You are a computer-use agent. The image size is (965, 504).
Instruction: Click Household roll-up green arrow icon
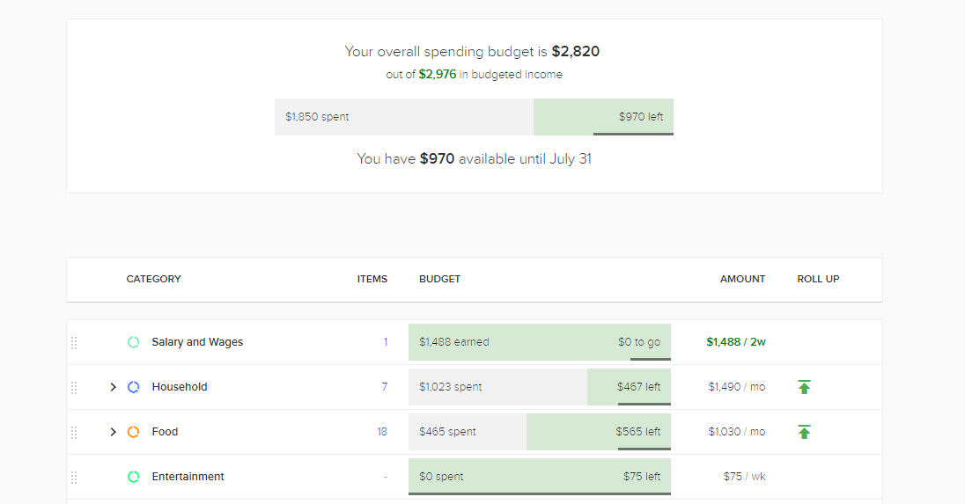804,387
